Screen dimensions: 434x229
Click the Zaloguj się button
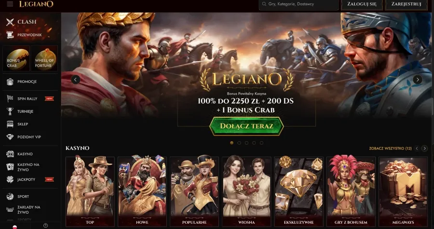coord(362,4)
